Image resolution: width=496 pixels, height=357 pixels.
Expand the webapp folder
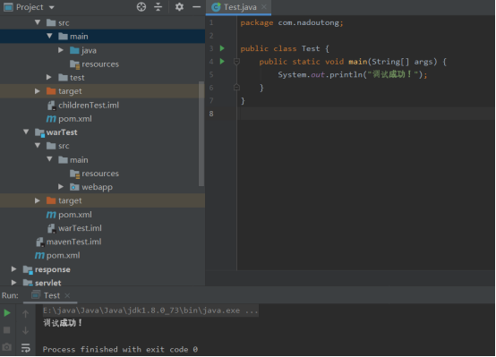[x=61, y=187]
